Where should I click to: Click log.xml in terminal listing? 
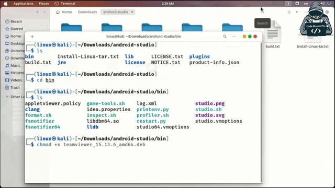[147, 103]
